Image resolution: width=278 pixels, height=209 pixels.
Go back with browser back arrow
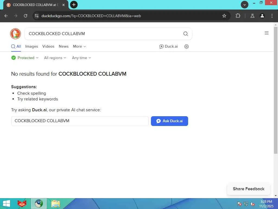click(6, 16)
